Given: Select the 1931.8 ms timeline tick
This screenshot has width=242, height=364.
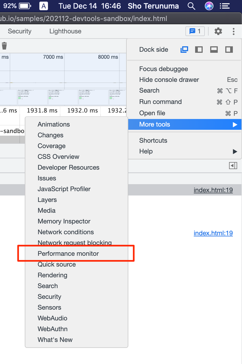Looking at the screenshot, I should point(42,111).
